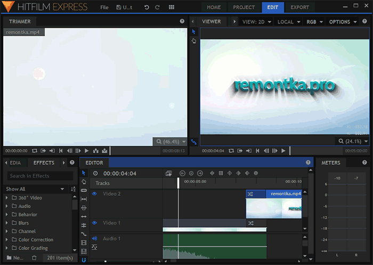Click the Trimmer scrub bar
The height and width of the screenshot is (265, 373).
click(135, 151)
